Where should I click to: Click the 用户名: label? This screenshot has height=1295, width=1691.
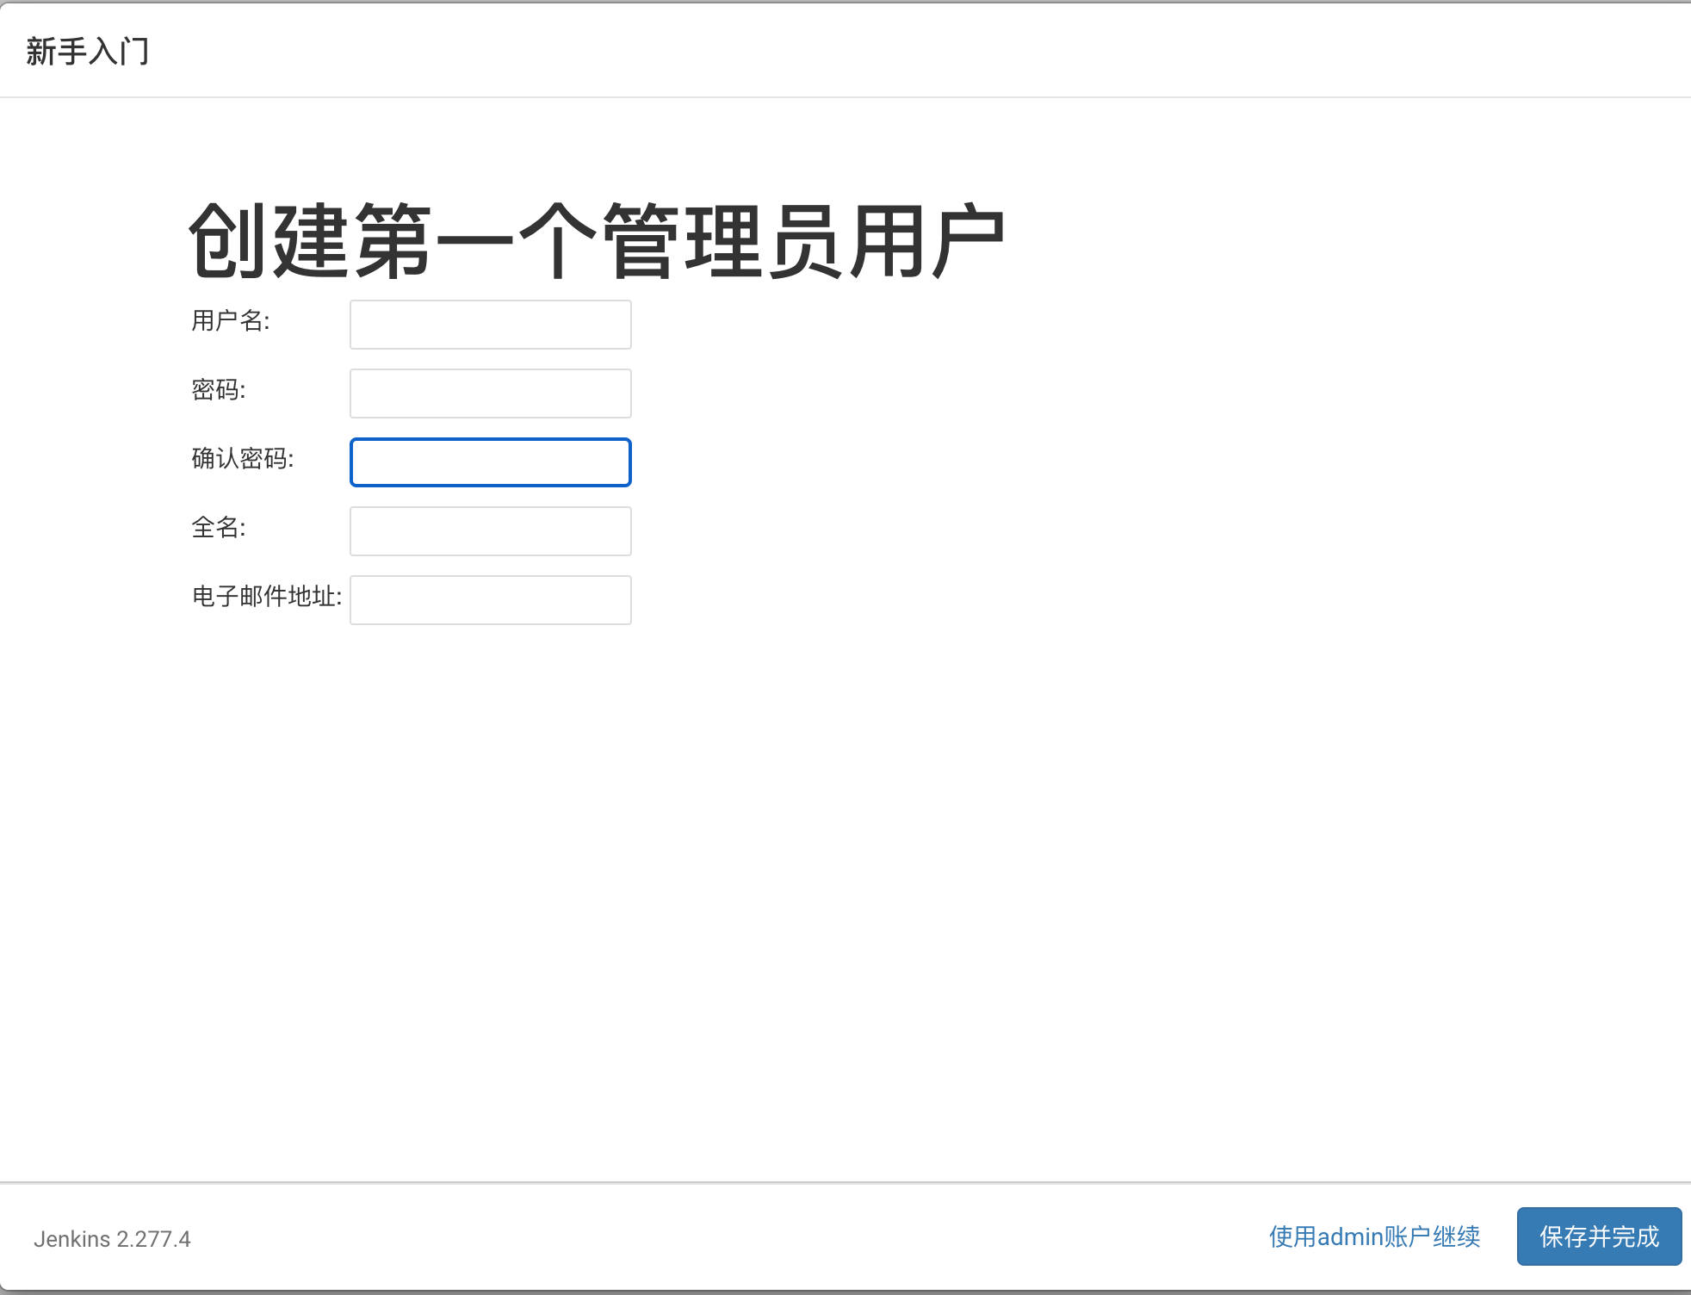tap(231, 321)
